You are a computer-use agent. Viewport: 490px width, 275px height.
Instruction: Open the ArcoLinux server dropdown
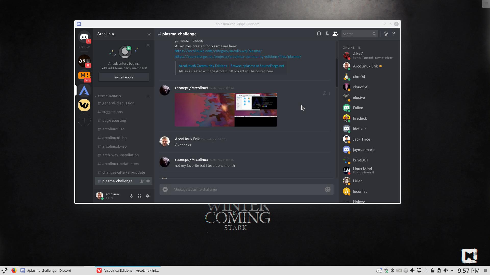[149, 34]
